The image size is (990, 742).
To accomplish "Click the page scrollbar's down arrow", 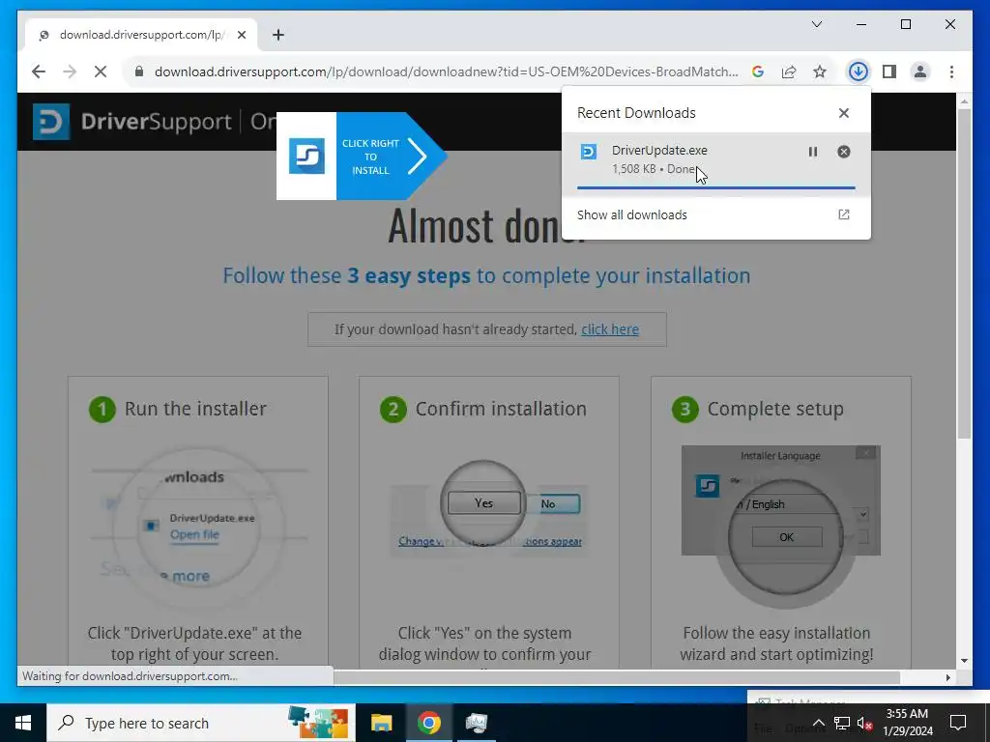I will click(964, 661).
